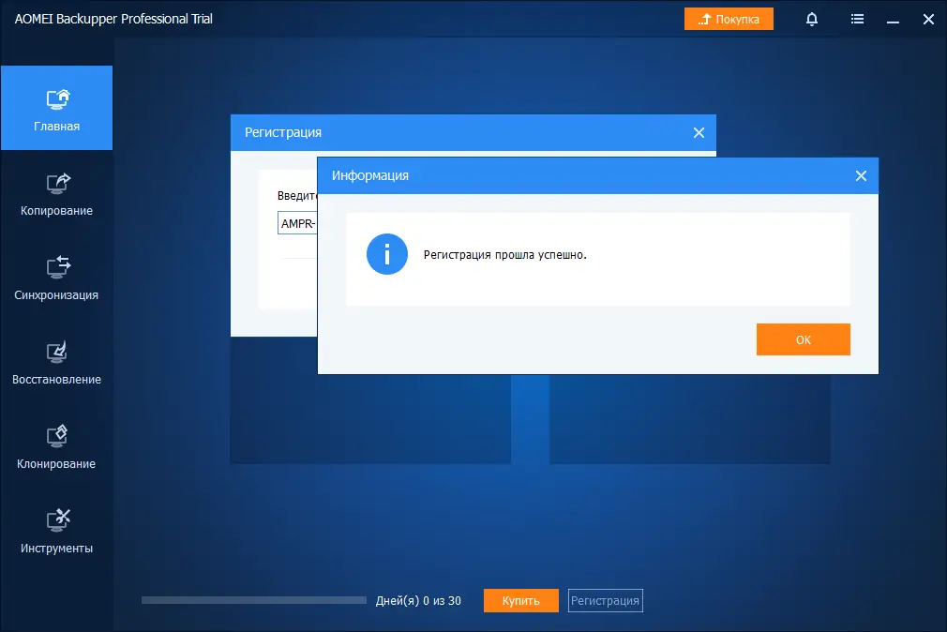Image resolution: width=947 pixels, height=632 pixels.
Task: Open the Клонирование clone section
Action: [57, 447]
